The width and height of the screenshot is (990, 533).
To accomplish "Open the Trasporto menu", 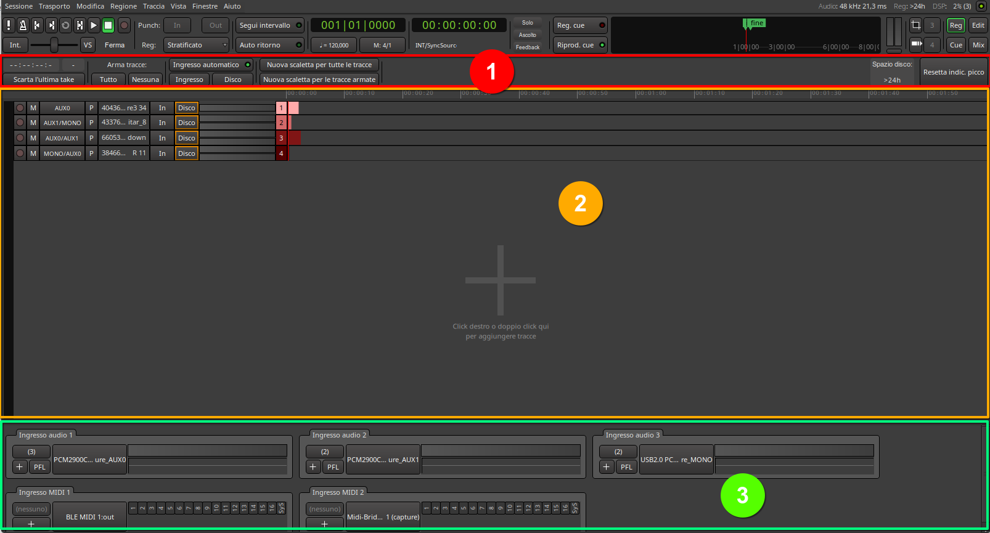I will click(x=54, y=6).
